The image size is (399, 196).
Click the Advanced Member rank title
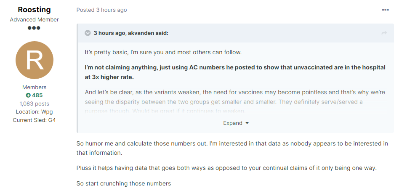click(x=35, y=20)
